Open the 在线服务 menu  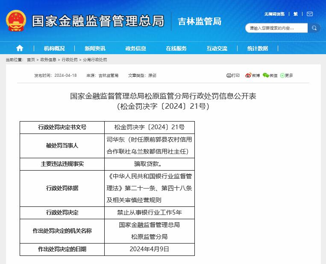tap(176, 48)
